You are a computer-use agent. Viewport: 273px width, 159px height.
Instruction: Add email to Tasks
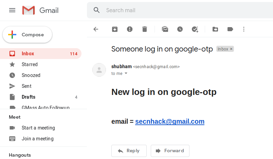coord(195,29)
